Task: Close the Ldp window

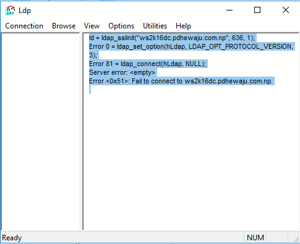Action: 286,10
